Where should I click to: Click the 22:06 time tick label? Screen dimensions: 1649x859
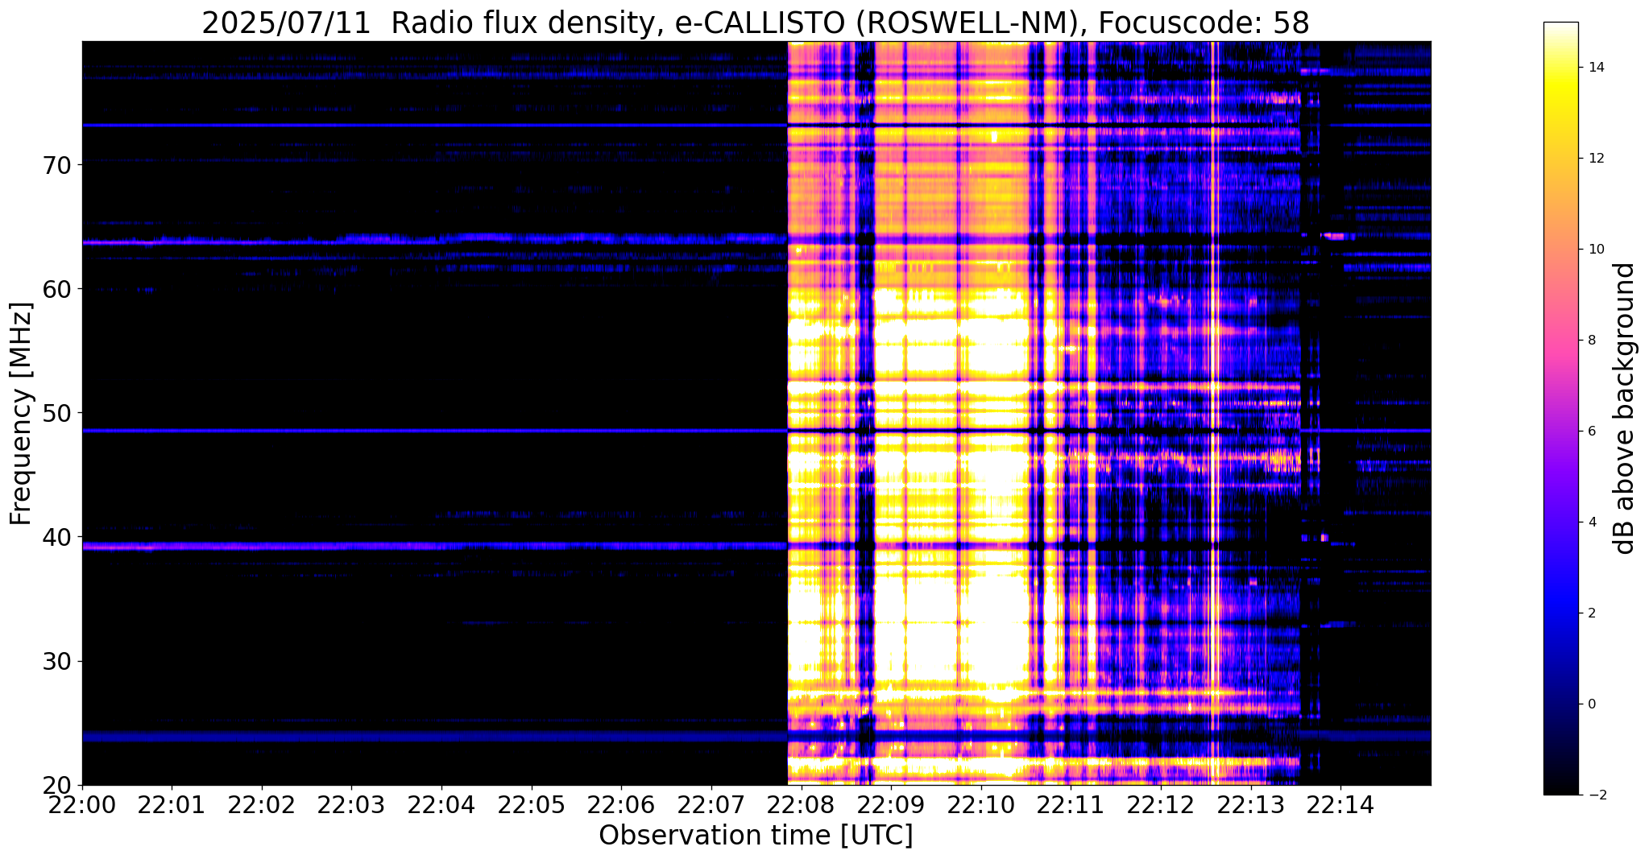(621, 804)
